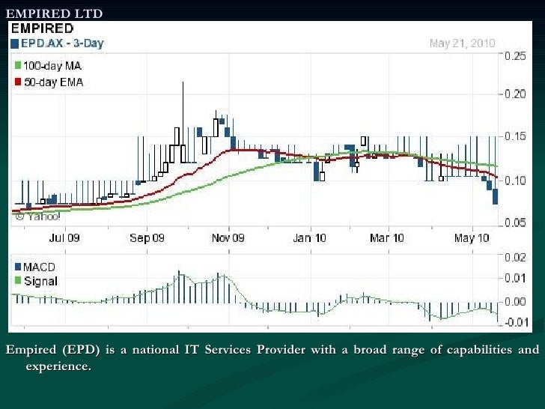The width and height of the screenshot is (545, 409).
Task: Click the 'EPD.AX - 3-Day' legend label
Action: pos(62,43)
